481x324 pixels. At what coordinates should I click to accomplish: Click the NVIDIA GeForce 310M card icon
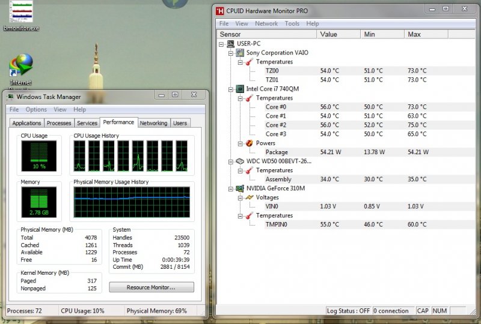click(240, 188)
